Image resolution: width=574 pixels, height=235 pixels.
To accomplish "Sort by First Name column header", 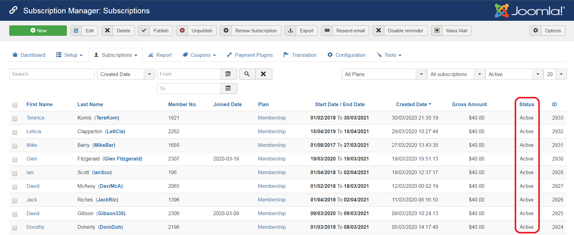I will 39,104.
